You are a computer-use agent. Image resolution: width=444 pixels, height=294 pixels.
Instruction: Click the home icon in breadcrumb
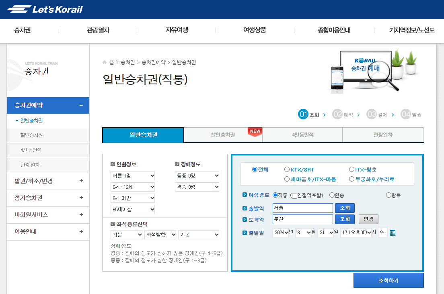click(x=105, y=62)
